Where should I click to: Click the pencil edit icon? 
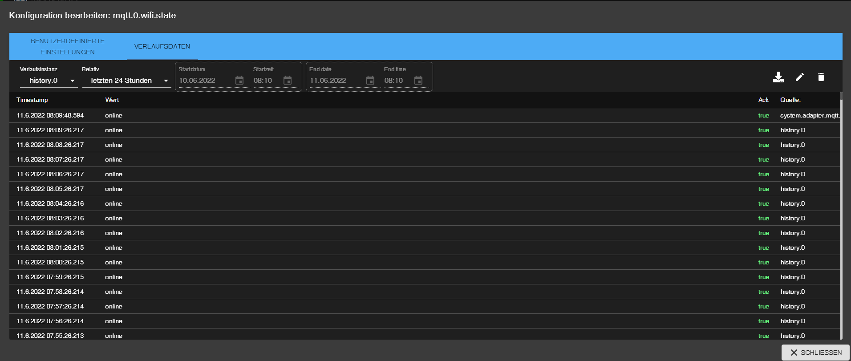point(799,77)
